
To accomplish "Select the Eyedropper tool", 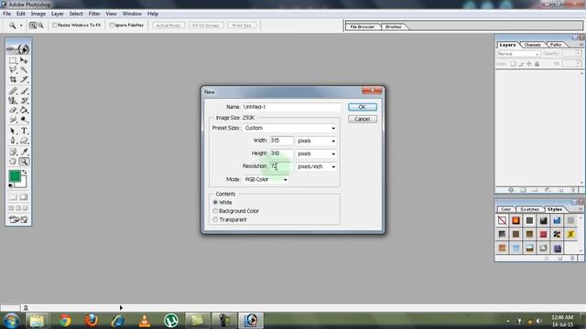I will 24,152.
